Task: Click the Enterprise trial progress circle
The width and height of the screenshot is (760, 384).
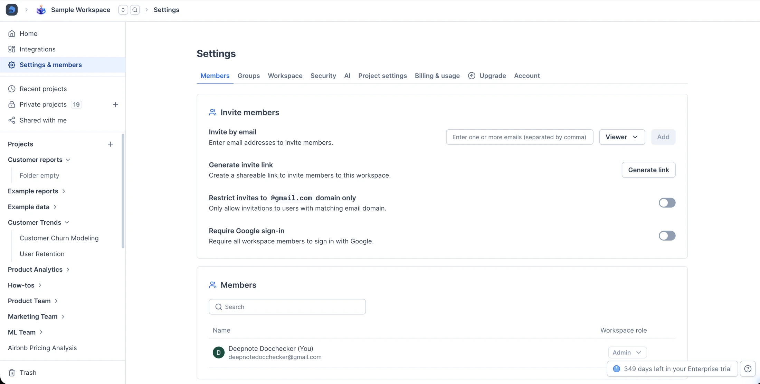Action: pos(617,369)
